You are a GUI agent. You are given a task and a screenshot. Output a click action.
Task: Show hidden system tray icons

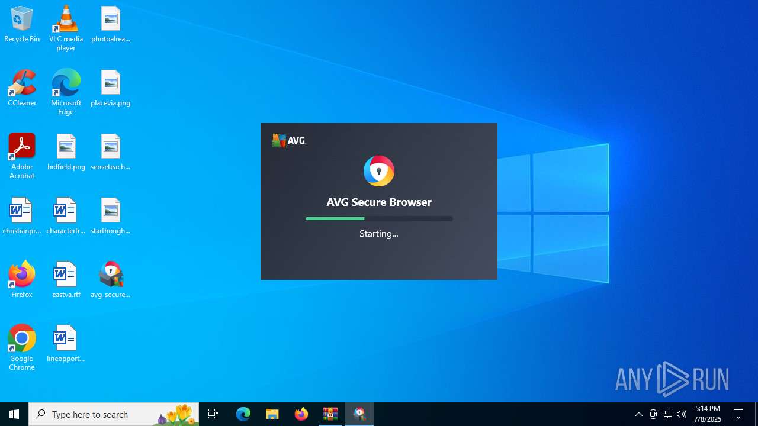tap(639, 414)
